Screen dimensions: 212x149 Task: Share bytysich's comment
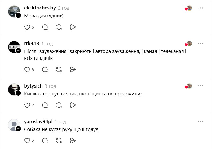[73, 105]
